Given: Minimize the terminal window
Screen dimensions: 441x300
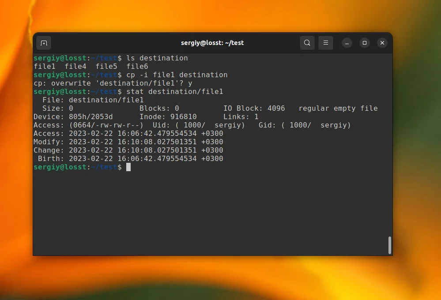Looking at the screenshot, I should (x=347, y=43).
